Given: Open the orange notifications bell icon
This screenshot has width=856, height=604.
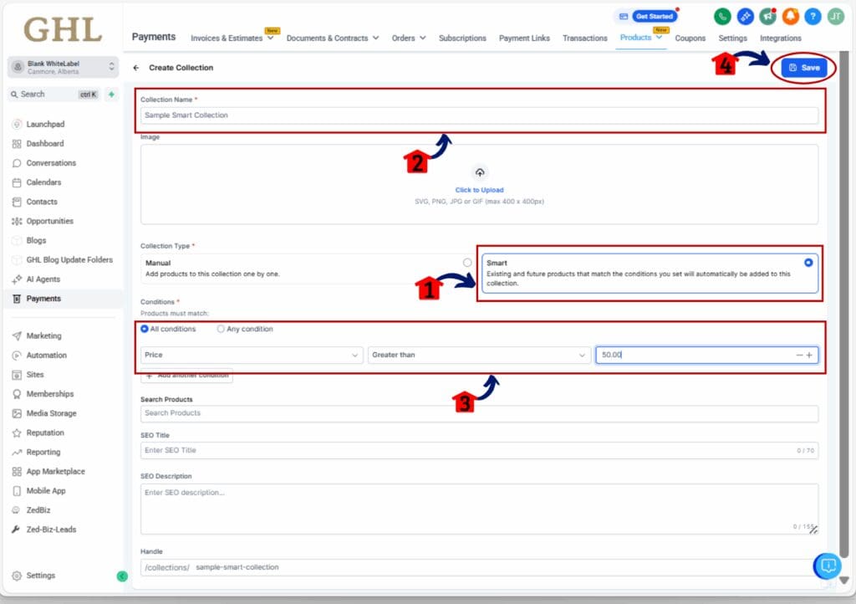Looking at the screenshot, I should pos(790,16).
